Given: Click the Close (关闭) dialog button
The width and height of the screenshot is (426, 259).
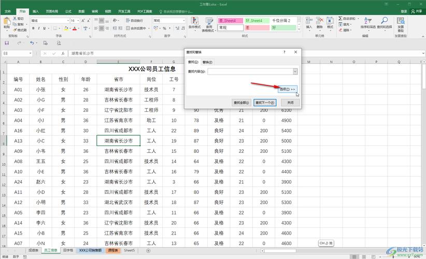Looking at the screenshot, I should (x=290, y=103).
